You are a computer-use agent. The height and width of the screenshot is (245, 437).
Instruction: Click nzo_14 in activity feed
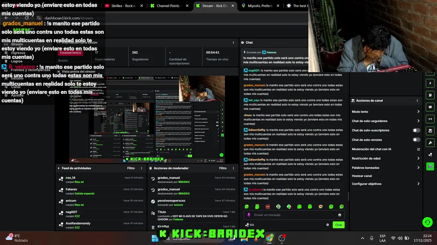(71, 178)
